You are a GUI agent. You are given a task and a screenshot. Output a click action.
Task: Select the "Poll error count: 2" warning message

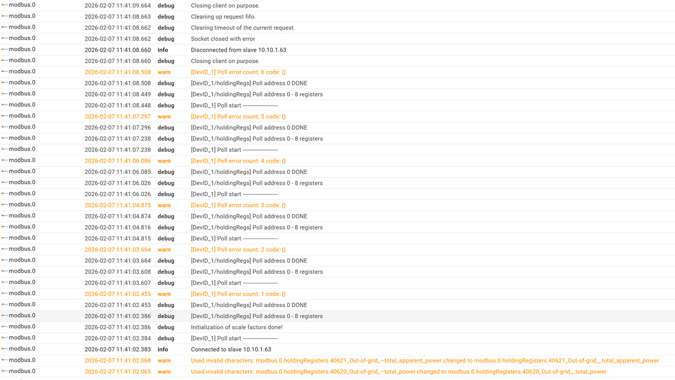(238, 250)
